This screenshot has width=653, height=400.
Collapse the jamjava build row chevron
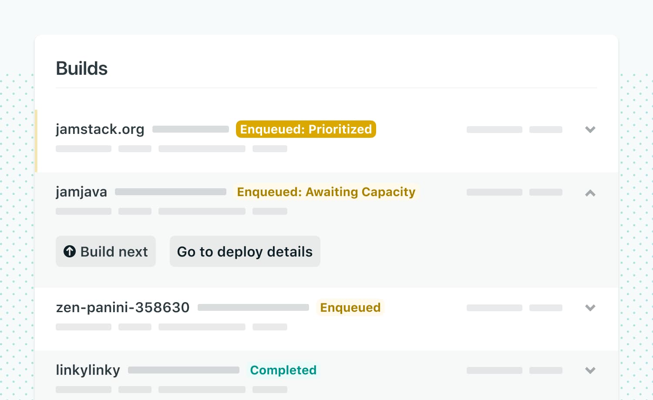[590, 193]
